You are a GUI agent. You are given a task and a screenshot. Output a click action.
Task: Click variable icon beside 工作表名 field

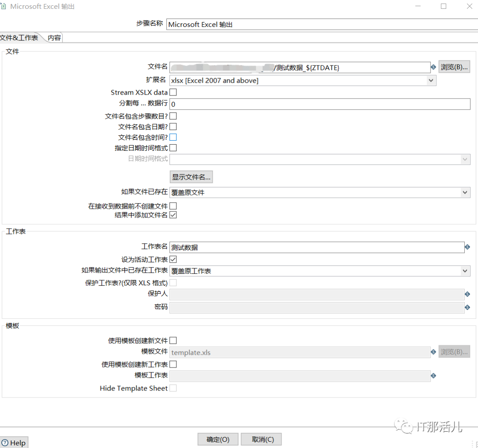(x=467, y=247)
